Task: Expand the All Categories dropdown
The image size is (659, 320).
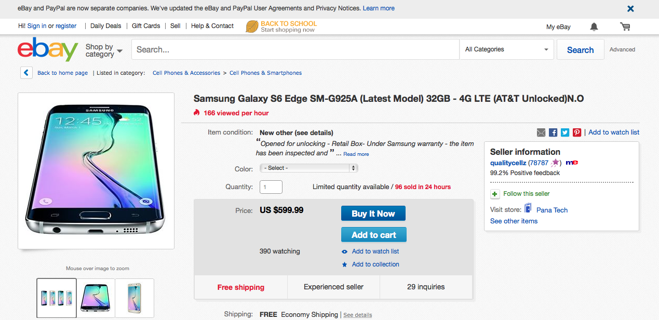Action: pyautogui.click(x=507, y=49)
